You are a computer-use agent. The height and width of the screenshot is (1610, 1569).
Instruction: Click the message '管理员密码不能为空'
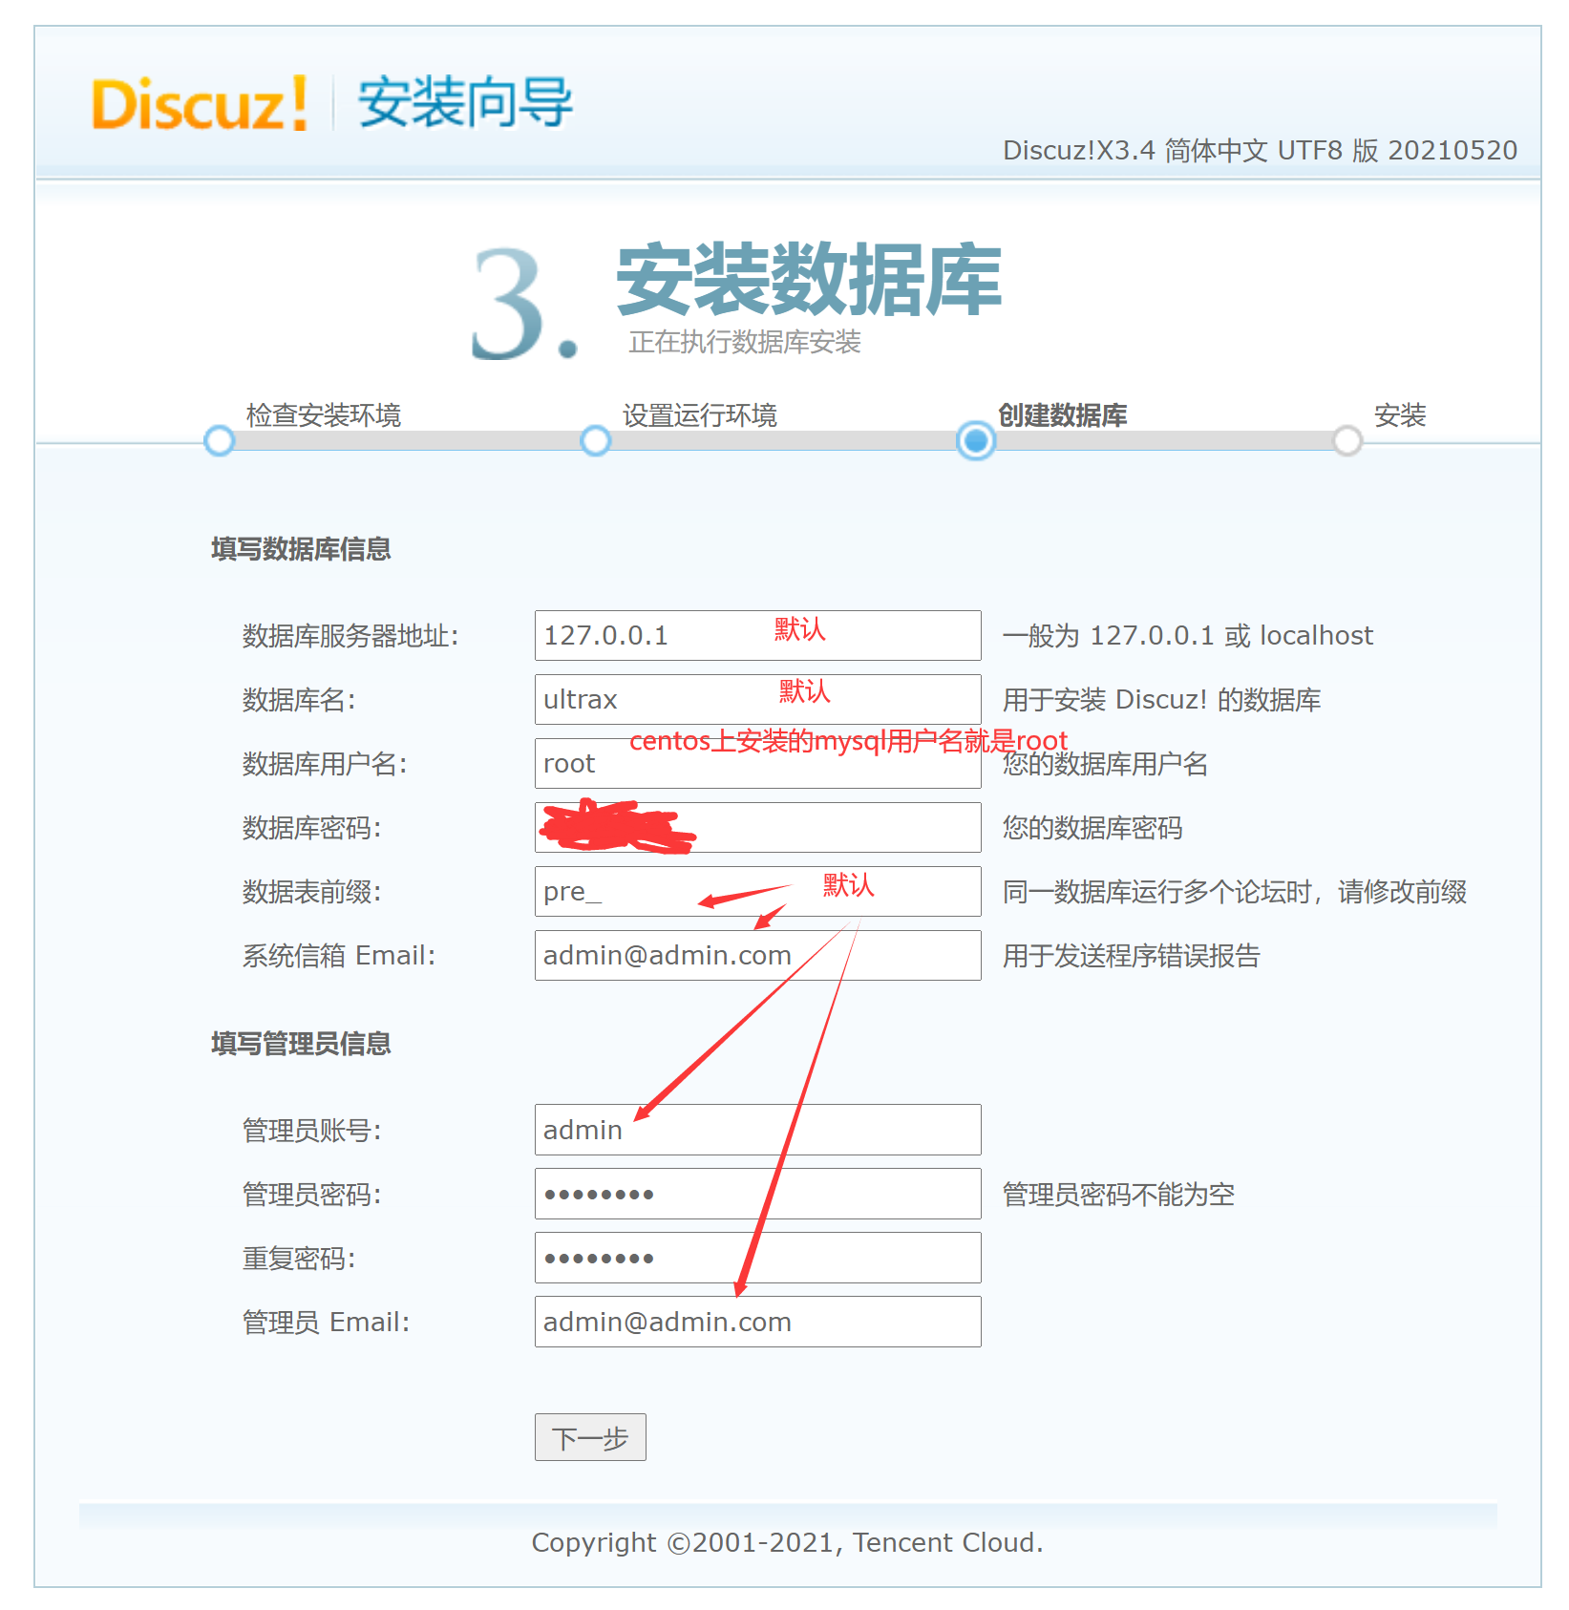pyautogui.click(x=1119, y=1195)
